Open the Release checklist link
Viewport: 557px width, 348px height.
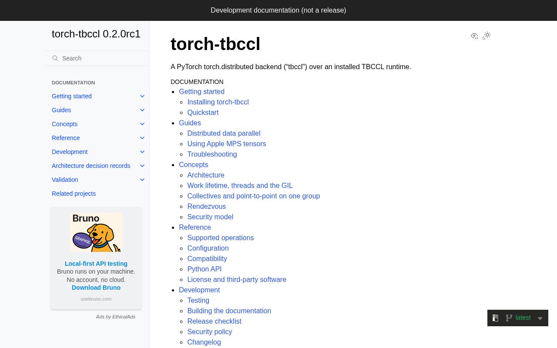click(214, 321)
